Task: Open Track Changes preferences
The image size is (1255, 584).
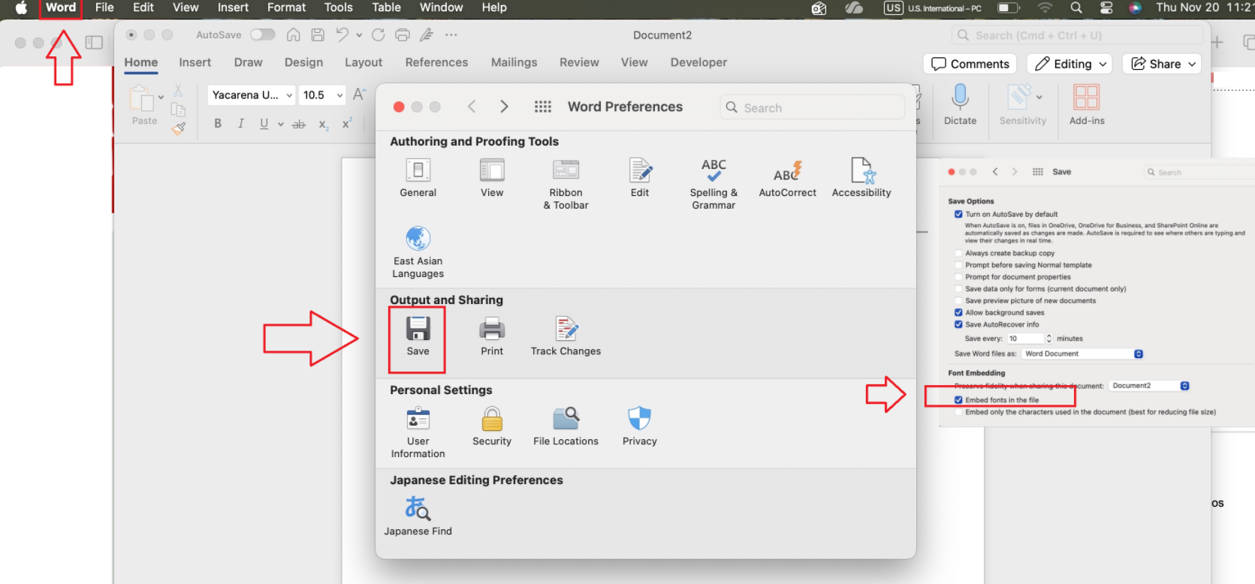Action: click(566, 336)
